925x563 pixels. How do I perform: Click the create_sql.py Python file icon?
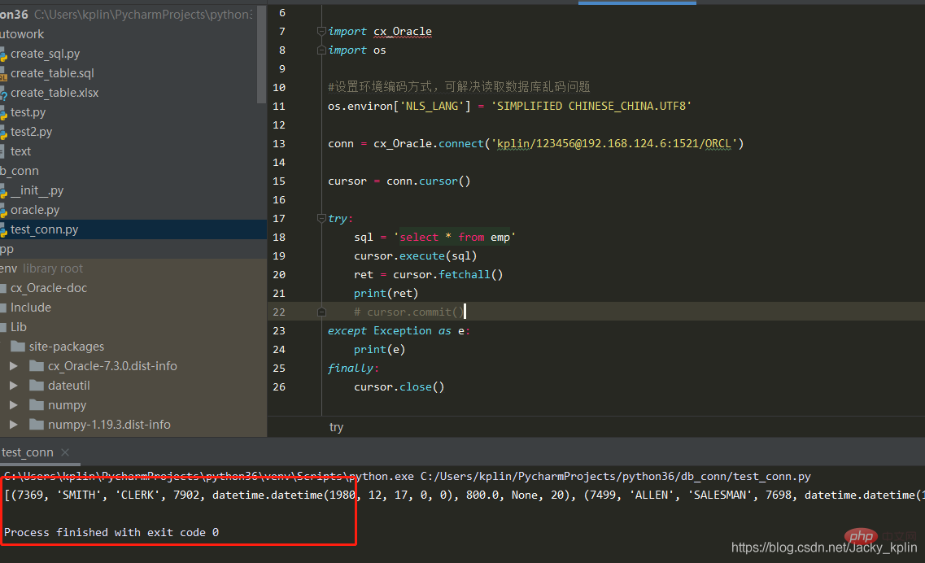(x=3, y=54)
